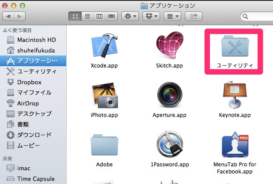Open 書類 in the sidebar
The image size is (273, 184).
point(33,124)
